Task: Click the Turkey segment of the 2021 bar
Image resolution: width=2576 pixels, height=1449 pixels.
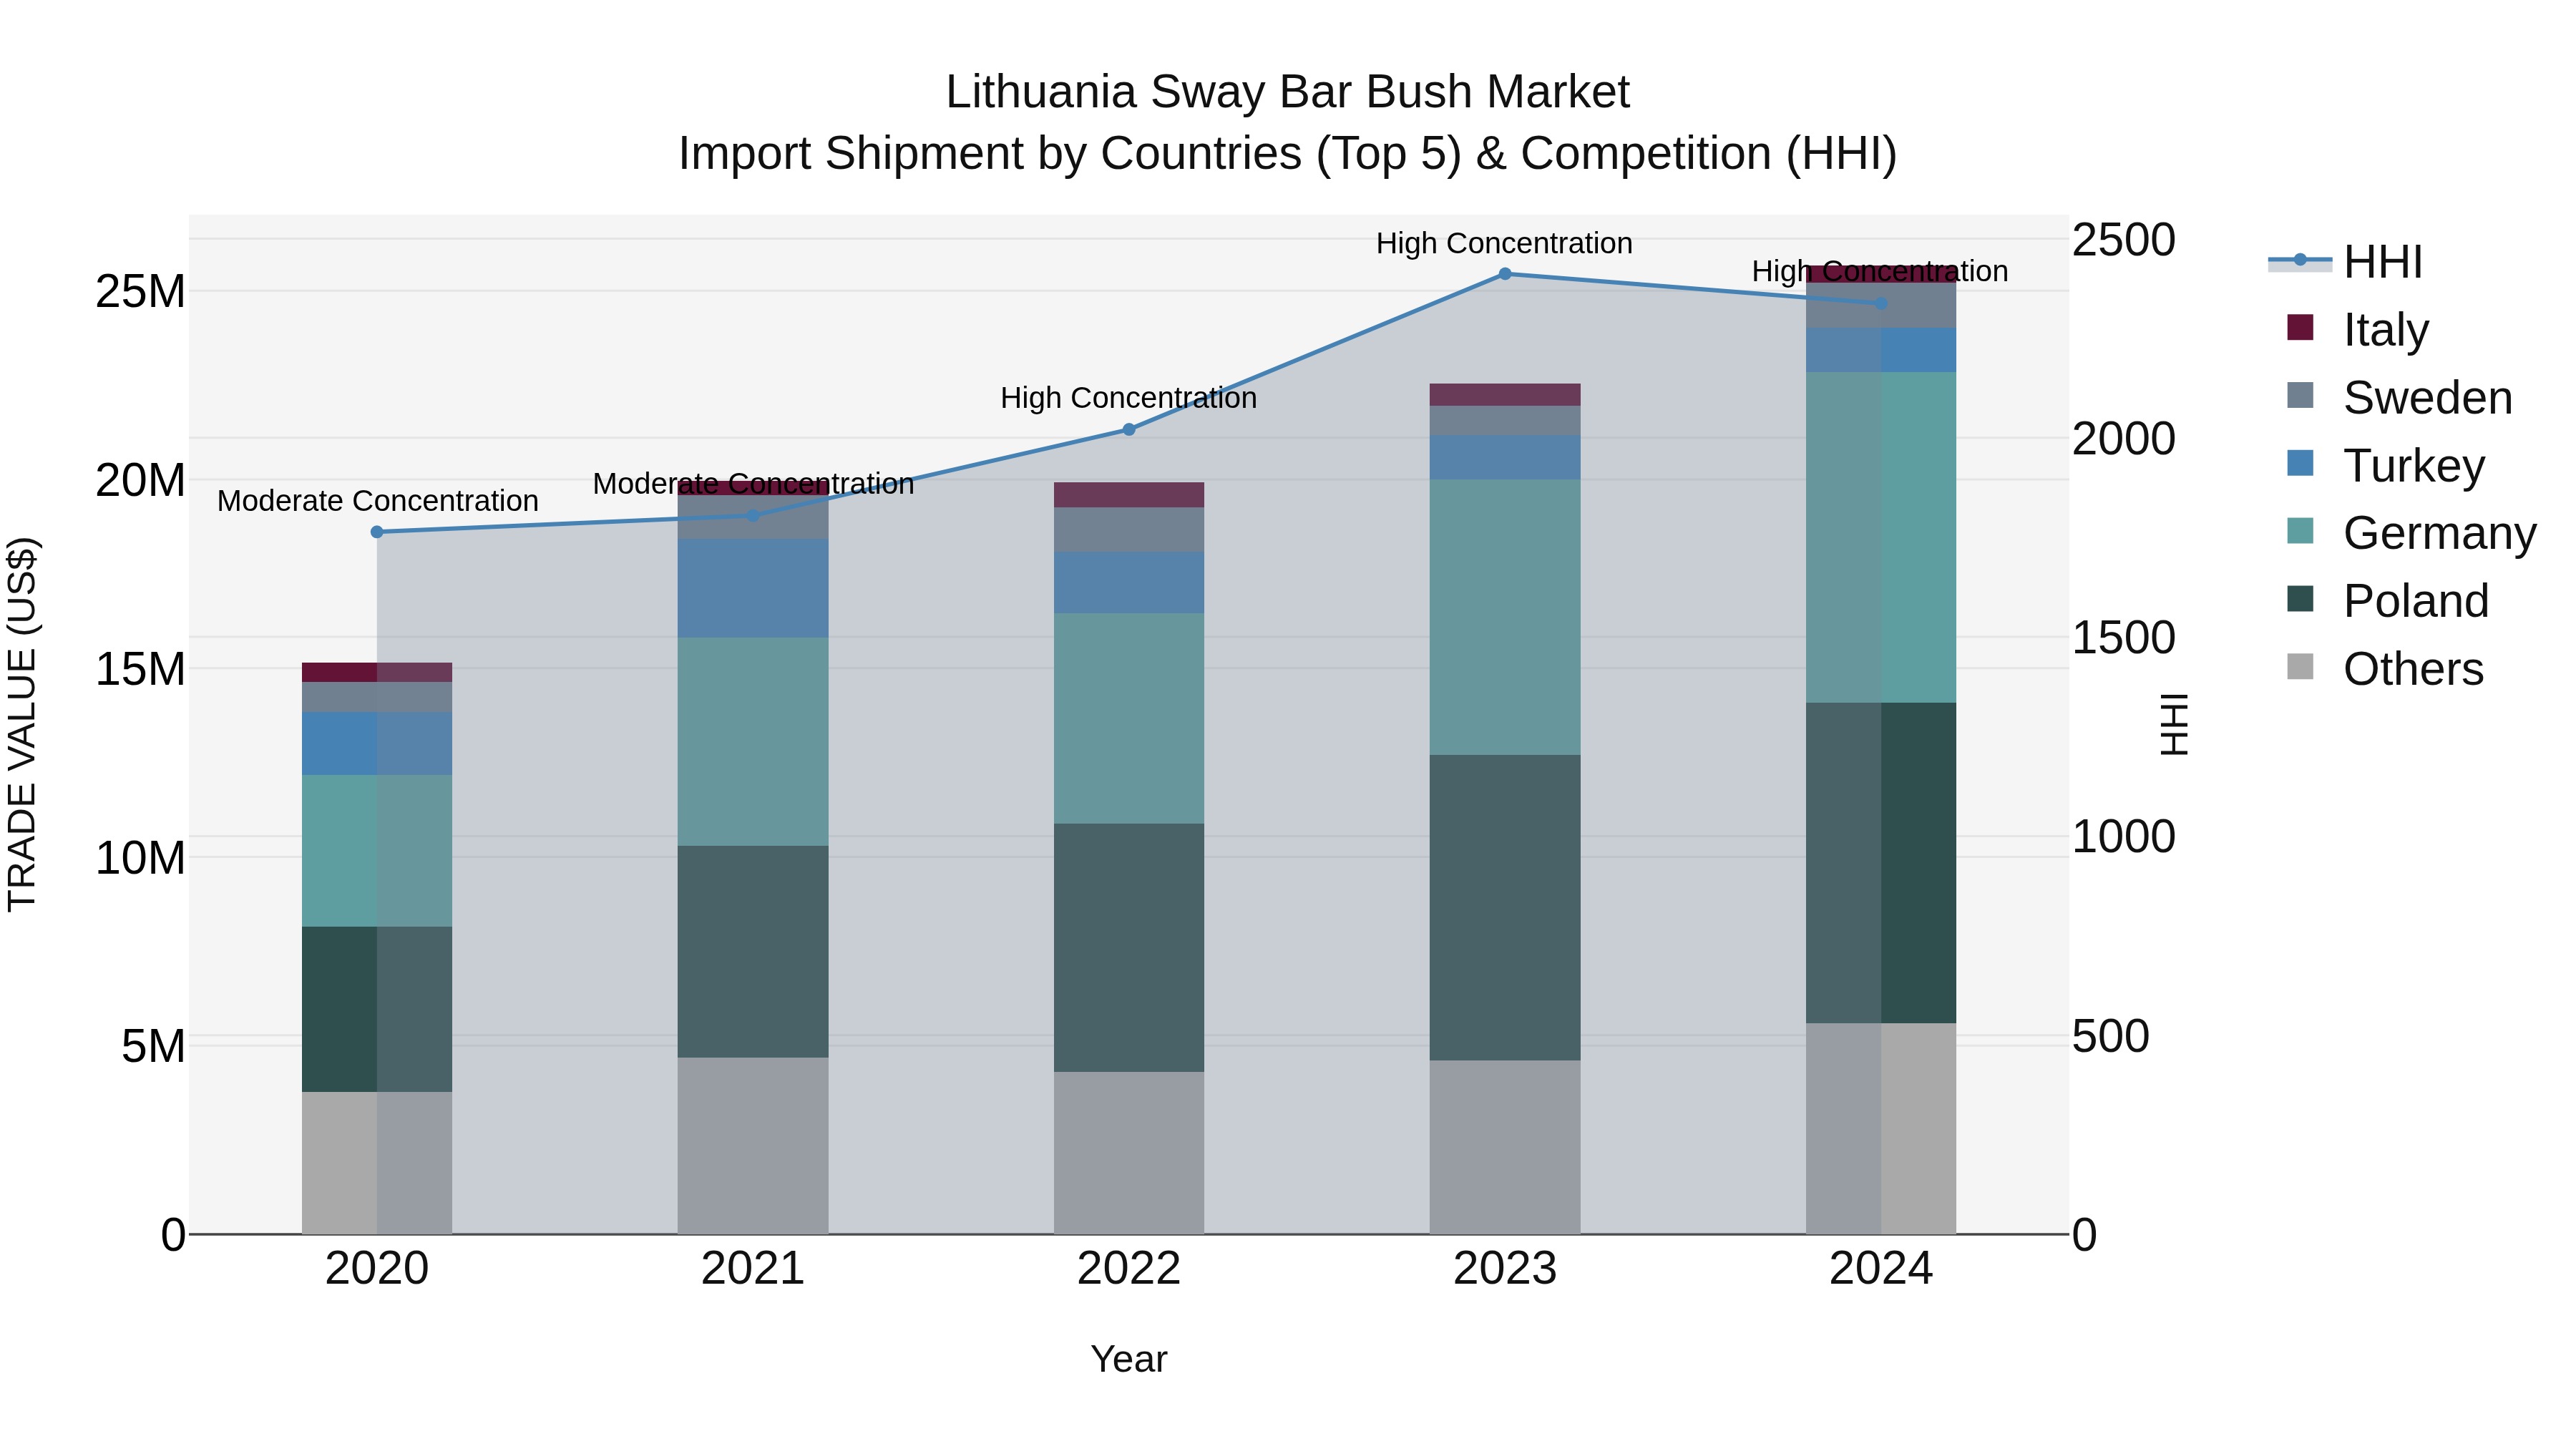Action: pyautogui.click(x=753, y=589)
